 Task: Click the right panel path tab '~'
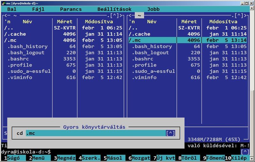(139, 16)
